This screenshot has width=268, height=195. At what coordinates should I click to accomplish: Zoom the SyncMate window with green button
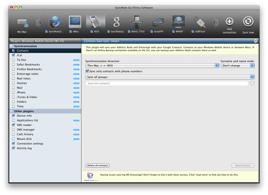[20, 7]
